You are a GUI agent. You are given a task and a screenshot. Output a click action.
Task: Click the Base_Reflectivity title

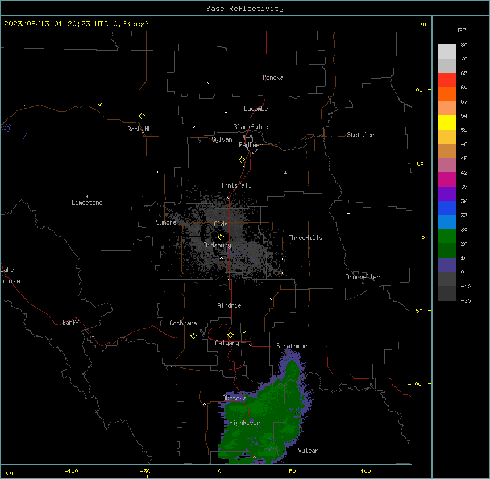[245, 9]
